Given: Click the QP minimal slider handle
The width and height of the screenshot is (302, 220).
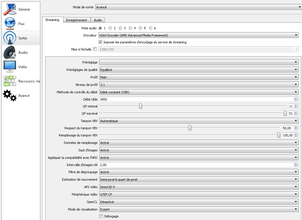Looking at the screenshot, I should tap(140, 106).
